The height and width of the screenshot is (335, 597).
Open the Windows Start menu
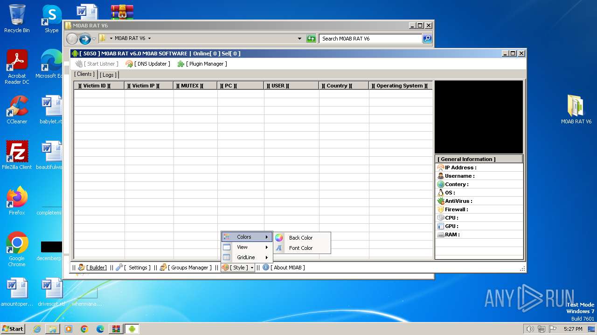pos(13,328)
